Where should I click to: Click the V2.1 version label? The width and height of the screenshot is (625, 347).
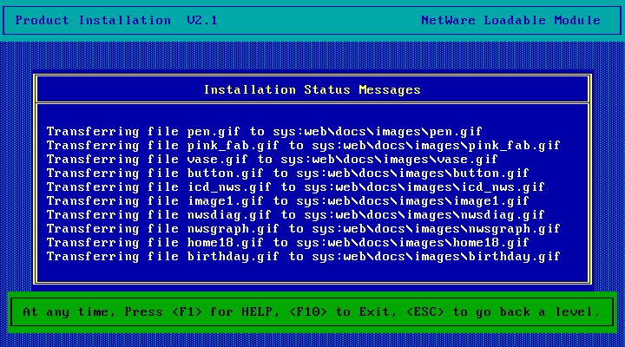(x=206, y=20)
